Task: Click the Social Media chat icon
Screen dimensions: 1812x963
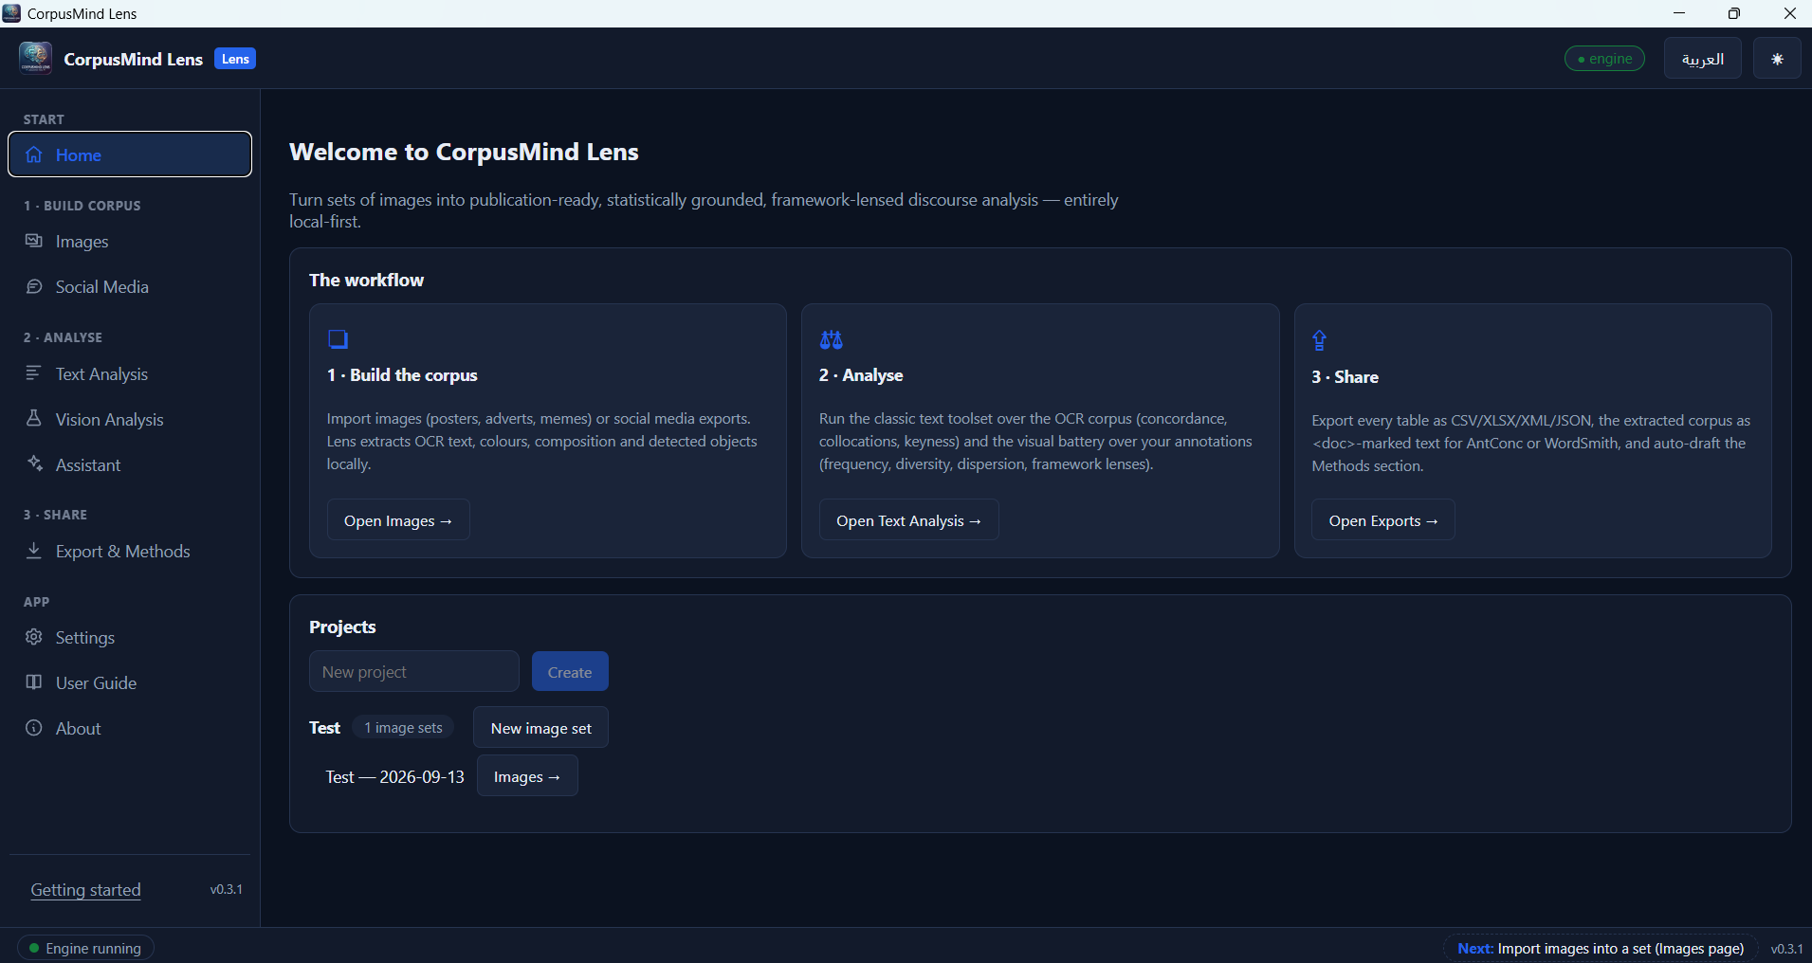Action: 34,286
